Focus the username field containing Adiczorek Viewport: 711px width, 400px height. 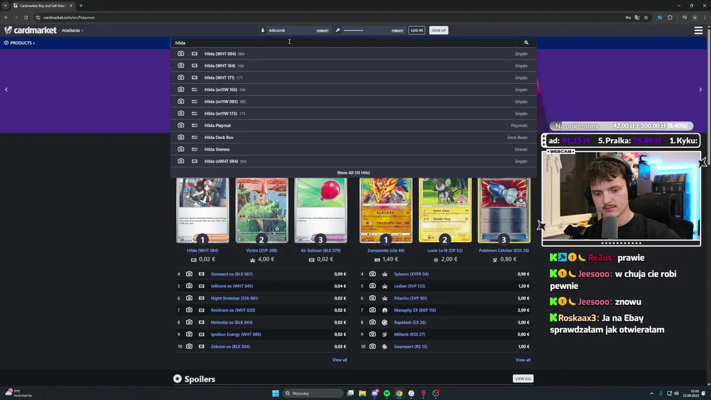tap(299, 31)
